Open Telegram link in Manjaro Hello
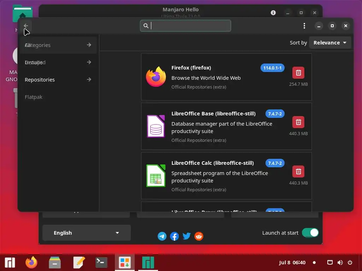362x271 pixels. pyautogui.click(x=162, y=236)
